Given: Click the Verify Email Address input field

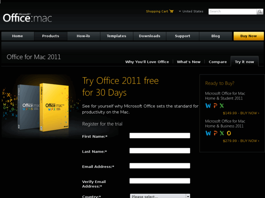Looking at the screenshot, I should (x=160, y=181).
